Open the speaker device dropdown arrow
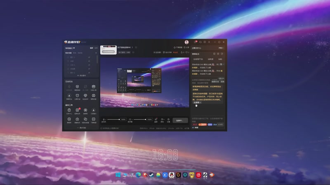The width and height of the screenshot is (330, 185). tap(132, 120)
